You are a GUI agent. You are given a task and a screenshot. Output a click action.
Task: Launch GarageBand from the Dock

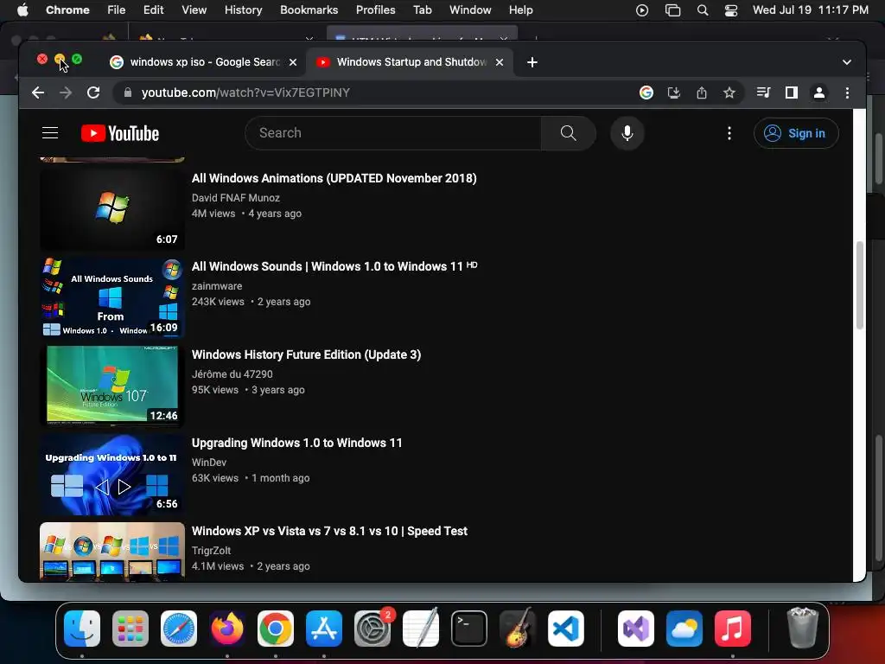(518, 628)
